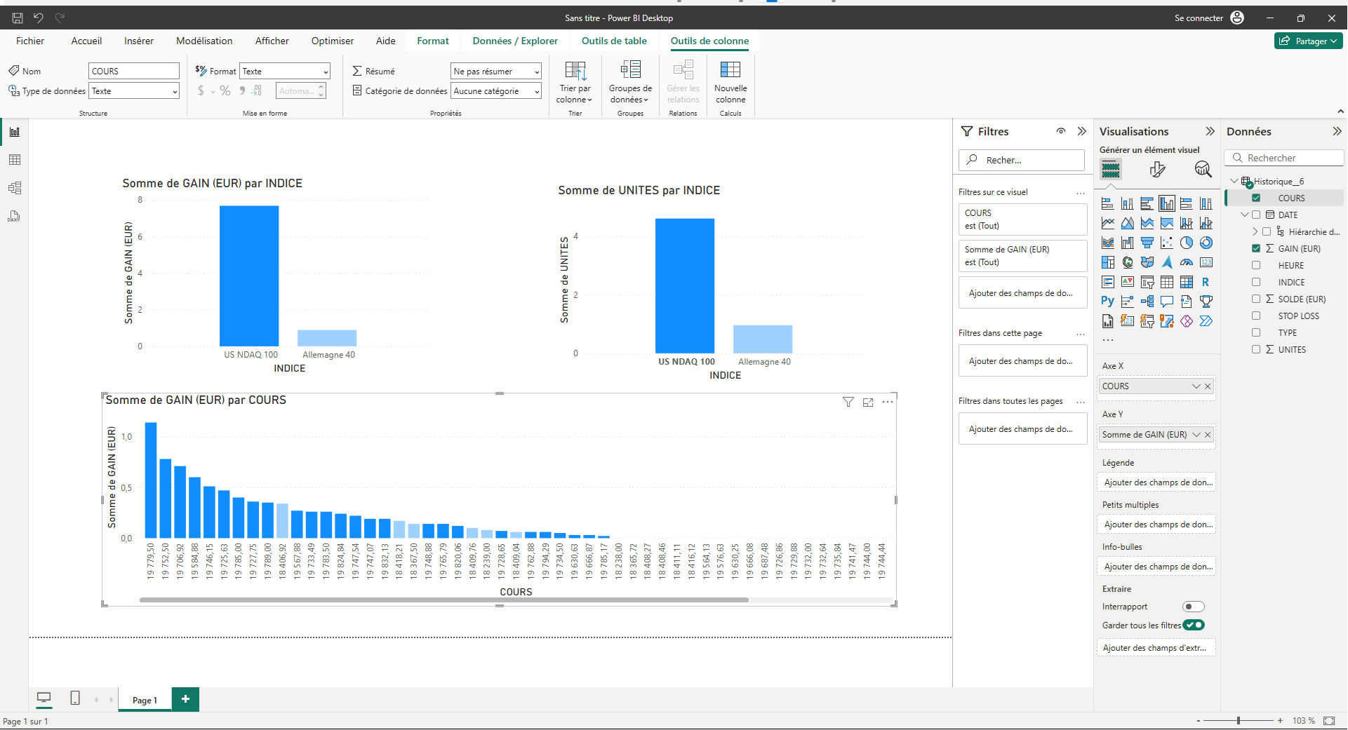Open the Modélisation ribbon tab
This screenshot has width=1348, height=730.
[204, 41]
